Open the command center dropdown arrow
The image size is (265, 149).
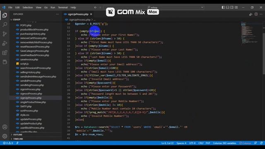click(x=202, y=7)
